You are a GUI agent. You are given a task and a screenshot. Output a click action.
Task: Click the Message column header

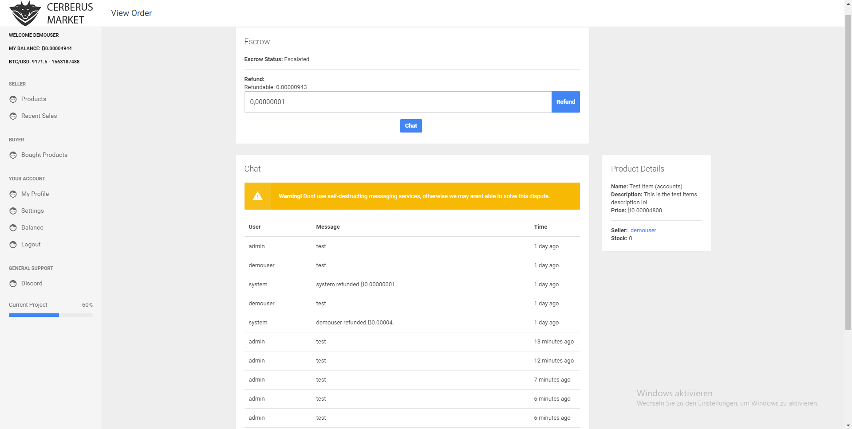click(x=328, y=227)
